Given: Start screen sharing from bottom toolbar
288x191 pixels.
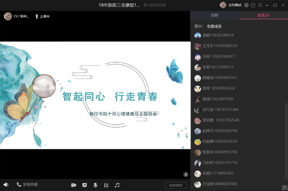Looking at the screenshot, I should (84, 185).
